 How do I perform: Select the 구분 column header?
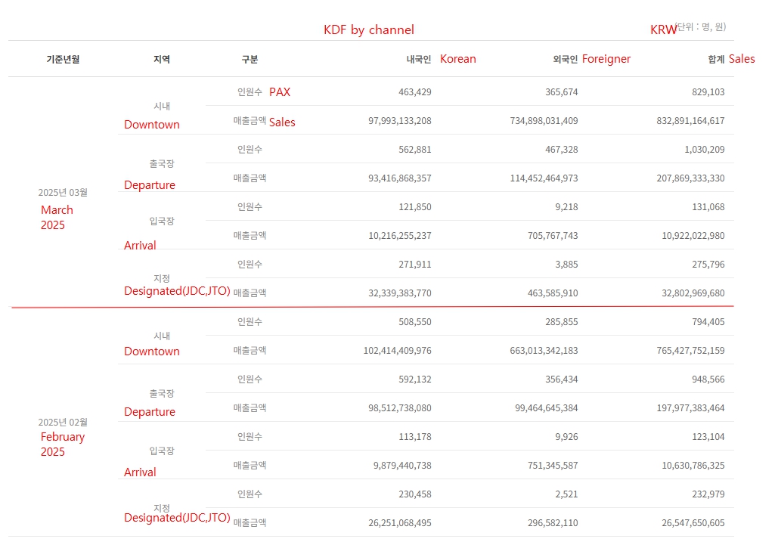[250, 59]
